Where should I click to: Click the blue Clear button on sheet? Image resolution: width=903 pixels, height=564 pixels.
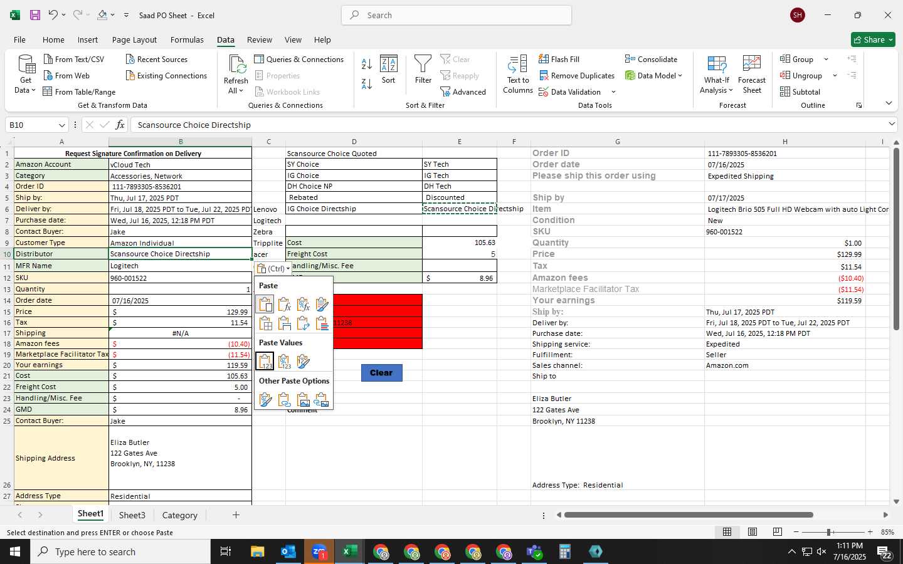click(381, 373)
